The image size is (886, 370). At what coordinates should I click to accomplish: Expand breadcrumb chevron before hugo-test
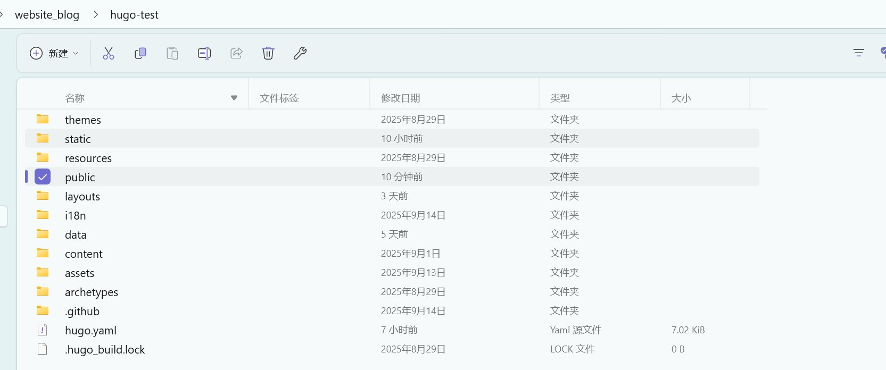(x=96, y=15)
